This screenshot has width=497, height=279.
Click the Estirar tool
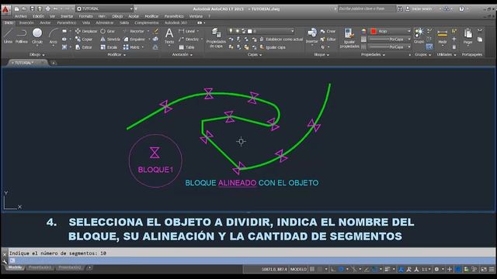click(84, 47)
